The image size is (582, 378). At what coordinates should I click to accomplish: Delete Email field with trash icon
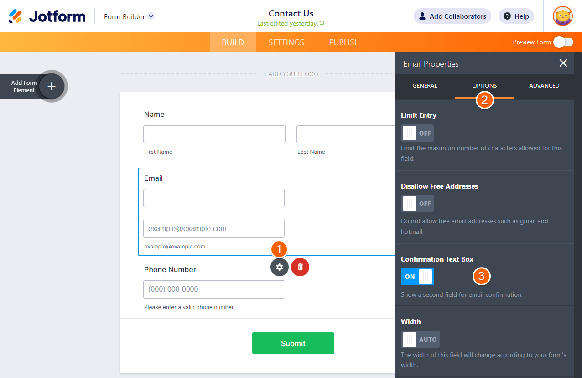click(x=300, y=267)
